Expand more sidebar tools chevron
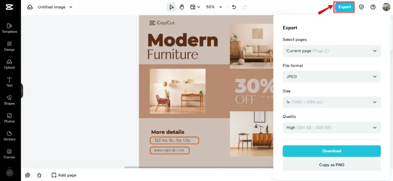 click(10, 173)
